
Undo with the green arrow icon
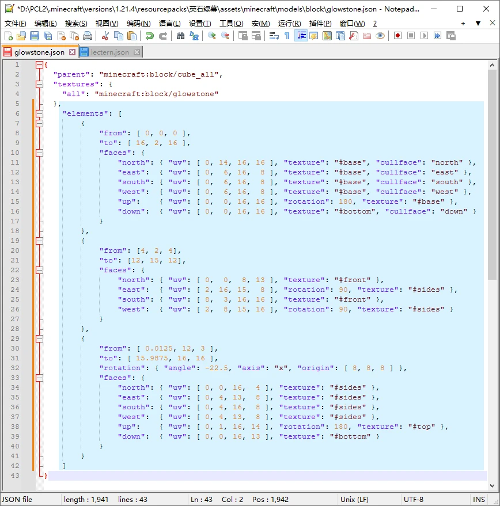(149, 36)
